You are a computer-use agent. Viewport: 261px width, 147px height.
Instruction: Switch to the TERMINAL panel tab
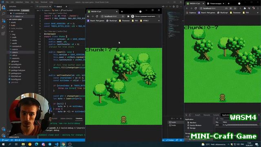[x=79, y=119]
